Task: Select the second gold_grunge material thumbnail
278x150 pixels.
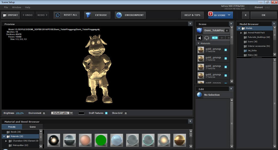Action: [x=201, y=58]
